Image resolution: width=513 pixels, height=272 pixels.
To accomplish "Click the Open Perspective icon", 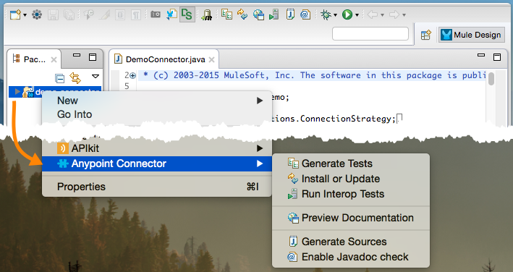I will [x=425, y=35].
